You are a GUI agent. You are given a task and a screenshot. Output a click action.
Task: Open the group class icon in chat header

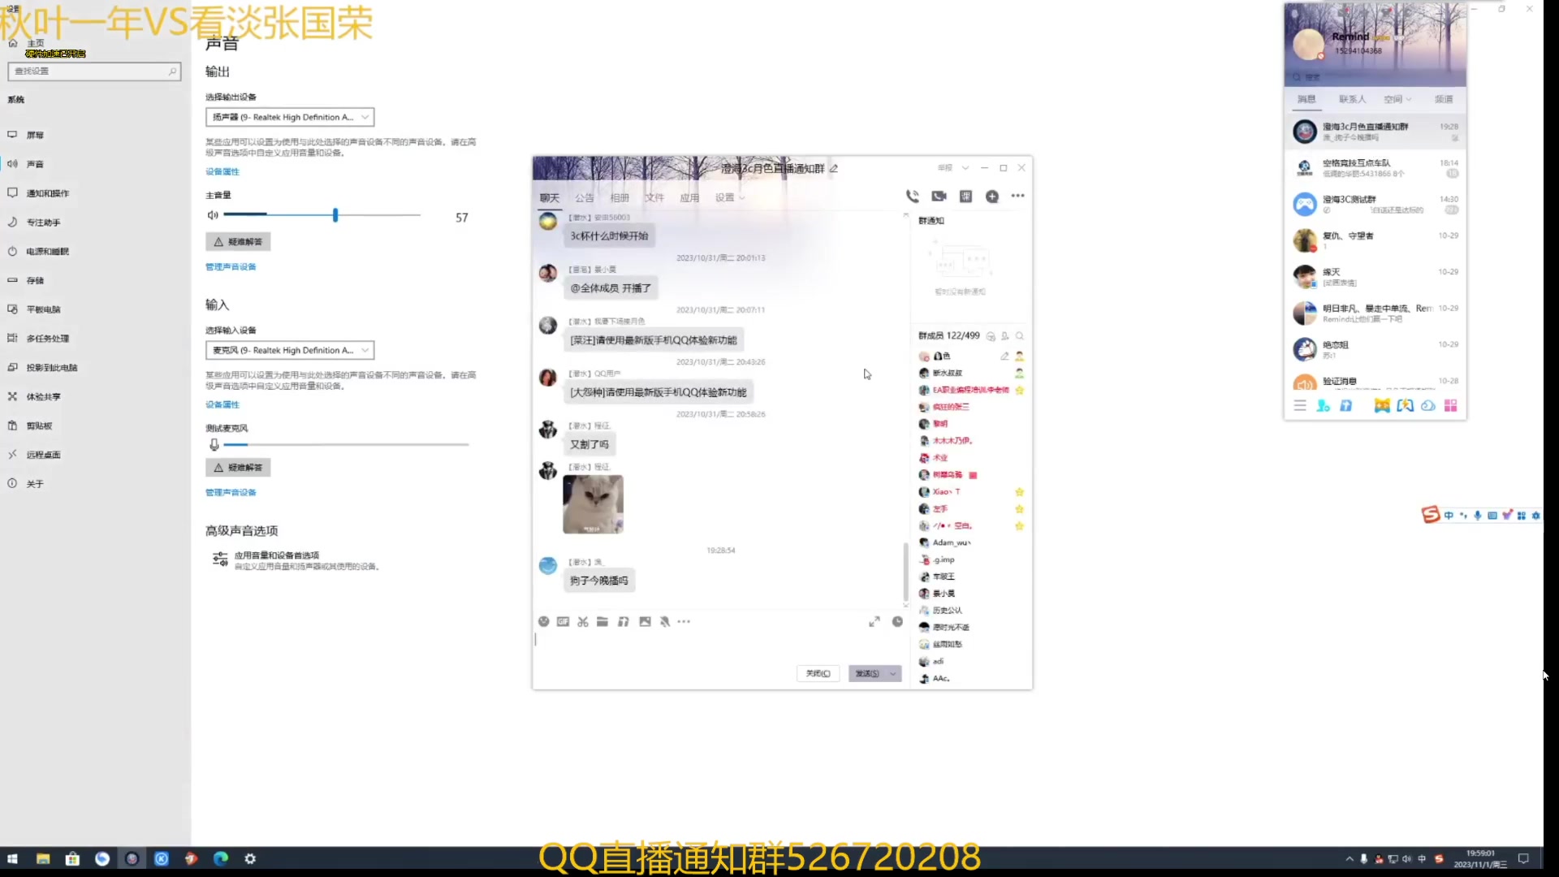(965, 196)
